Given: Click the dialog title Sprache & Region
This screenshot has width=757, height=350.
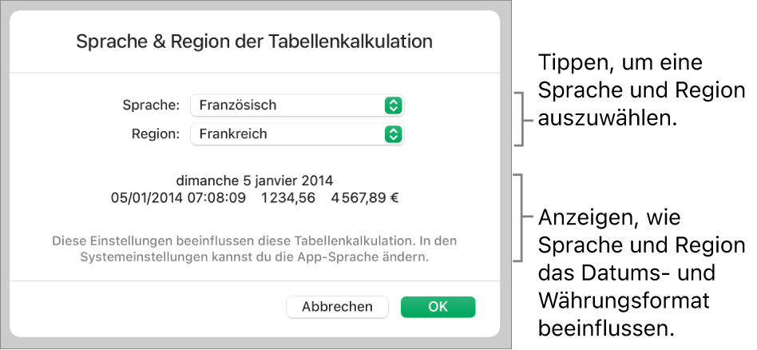Looking at the screenshot, I should (x=254, y=42).
